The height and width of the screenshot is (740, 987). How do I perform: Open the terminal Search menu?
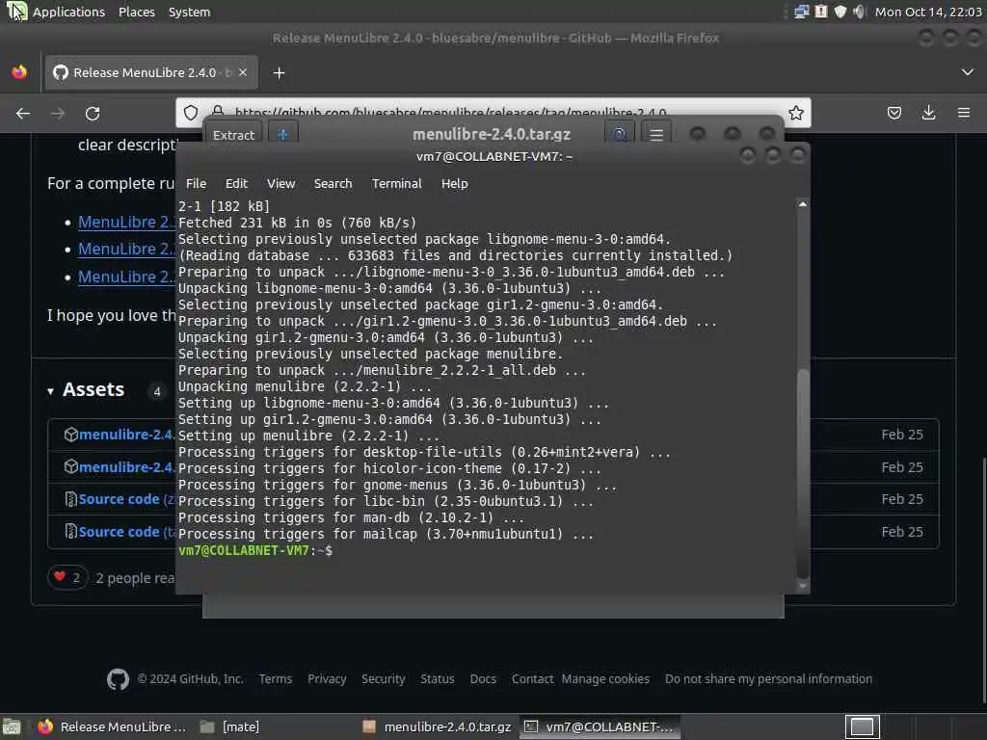pyautogui.click(x=333, y=184)
